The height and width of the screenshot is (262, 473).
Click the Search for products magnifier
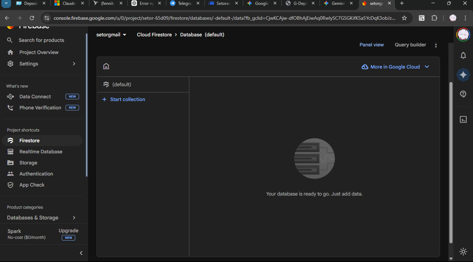(x=10, y=40)
